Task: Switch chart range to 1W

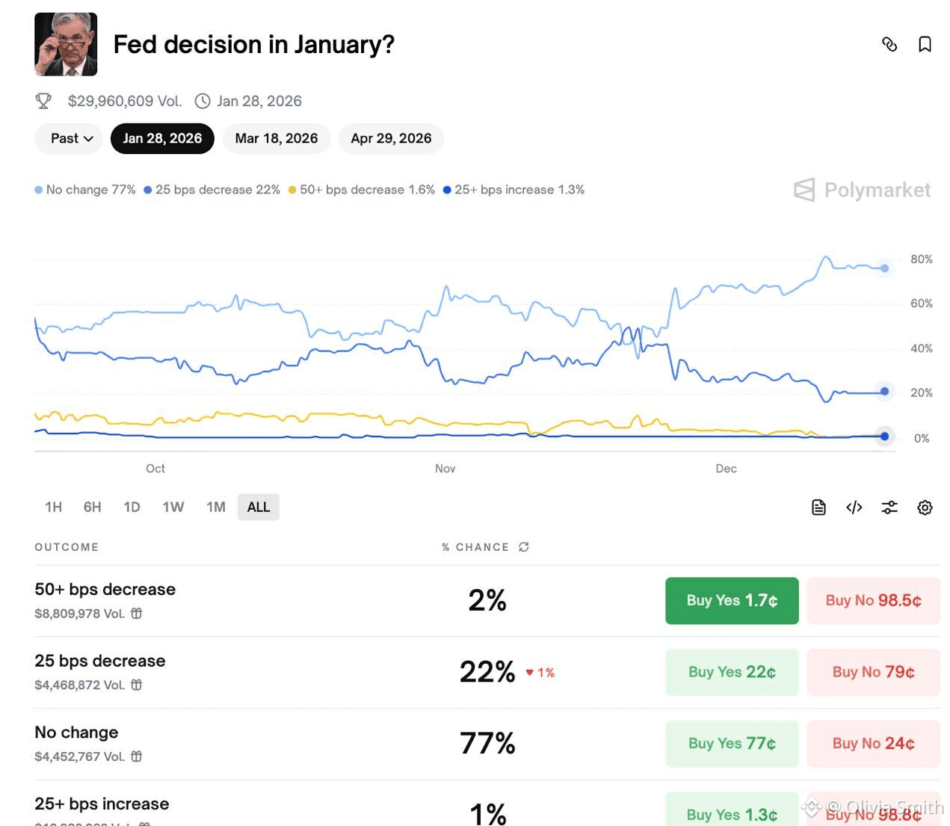Action: tap(173, 507)
